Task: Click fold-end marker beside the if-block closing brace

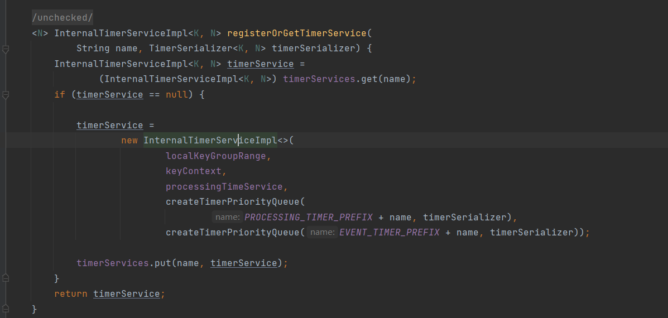Action: pos(6,278)
